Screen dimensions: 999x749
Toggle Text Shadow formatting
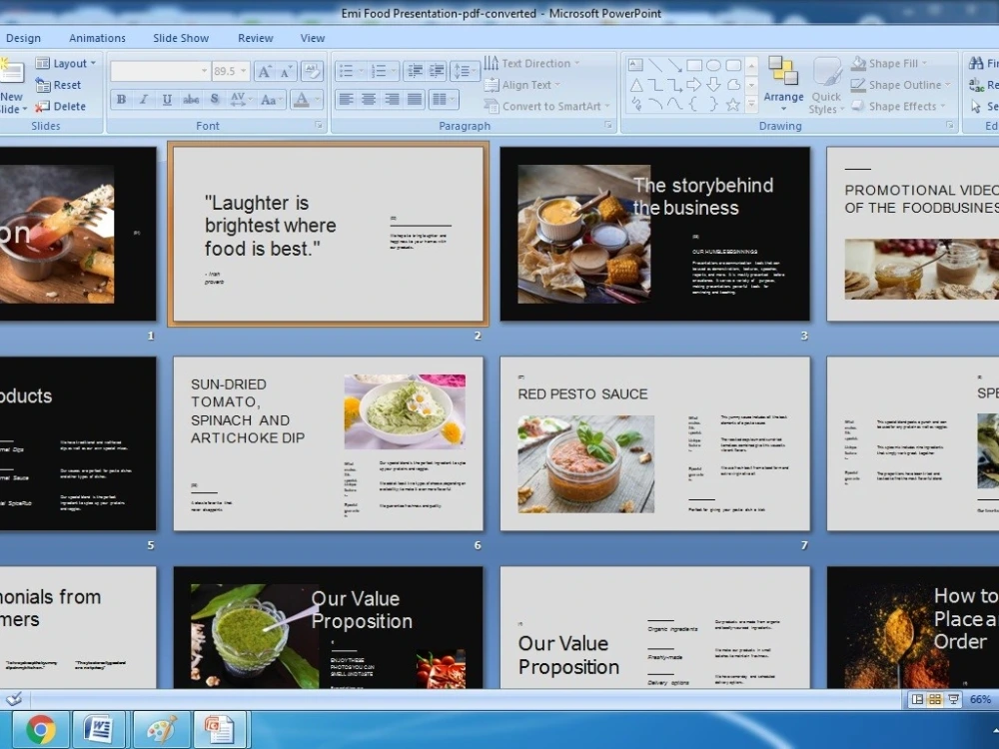click(215, 99)
